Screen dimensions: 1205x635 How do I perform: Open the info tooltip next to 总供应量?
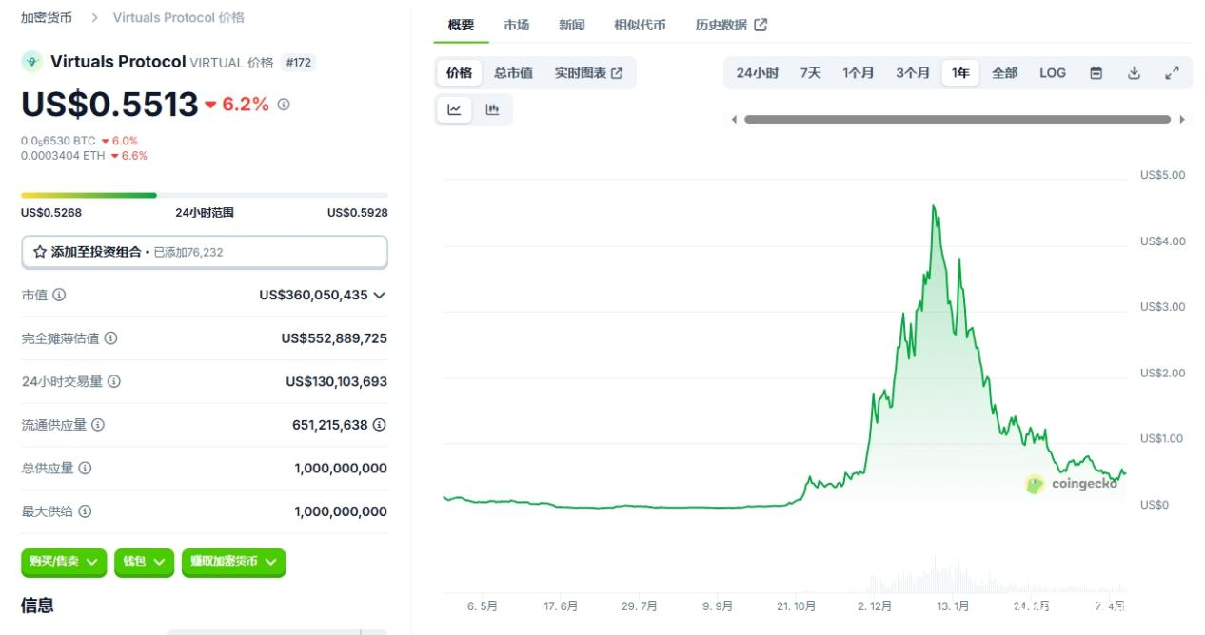click(x=85, y=468)
